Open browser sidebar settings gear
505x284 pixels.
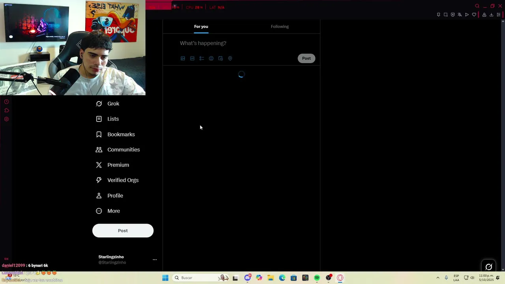click(6, 119)
